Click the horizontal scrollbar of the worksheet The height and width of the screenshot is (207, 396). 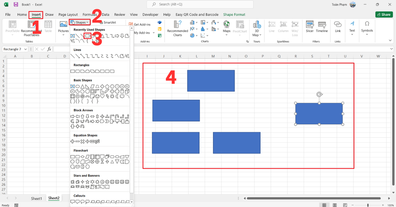[313, 198]
